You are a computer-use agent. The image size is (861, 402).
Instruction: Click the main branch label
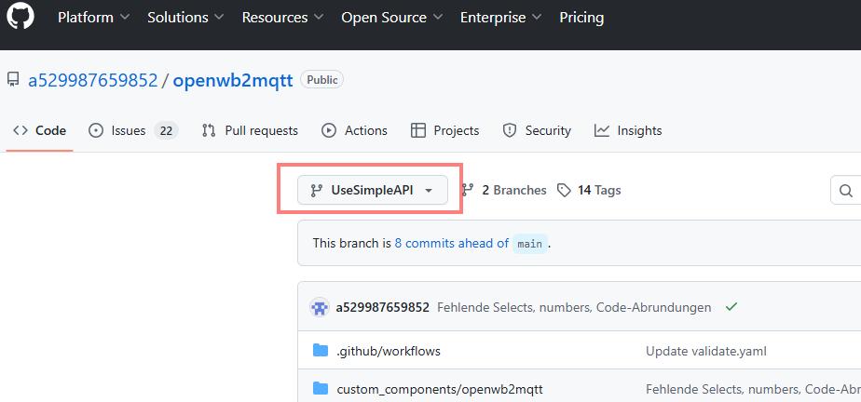click(530, 244)
